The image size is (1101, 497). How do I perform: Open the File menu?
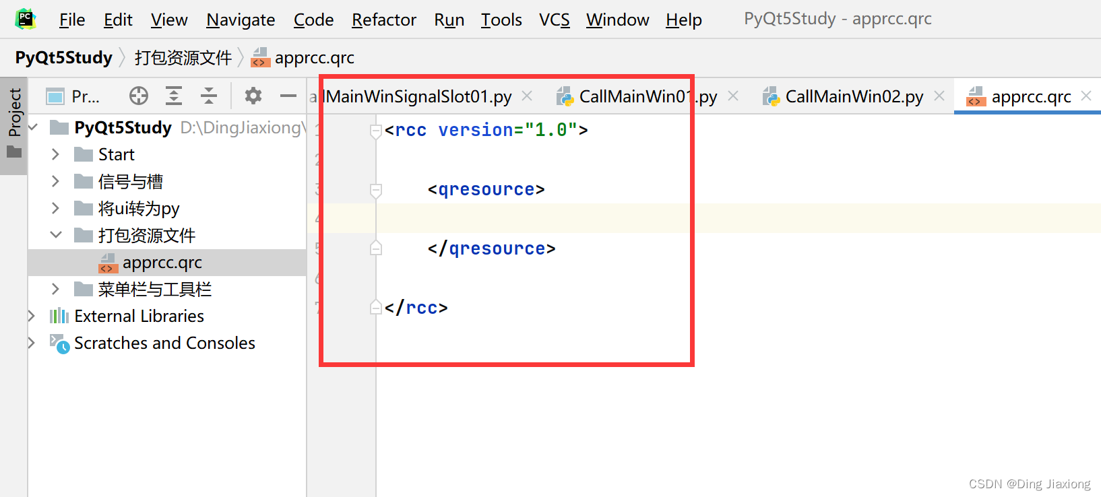pos(72,20)
